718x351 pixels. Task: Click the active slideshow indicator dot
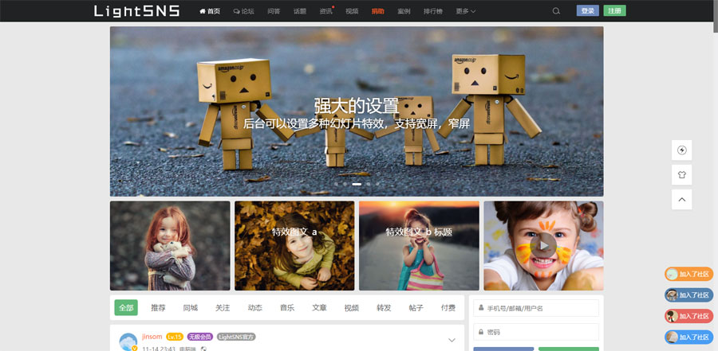[x=357, y=184]
